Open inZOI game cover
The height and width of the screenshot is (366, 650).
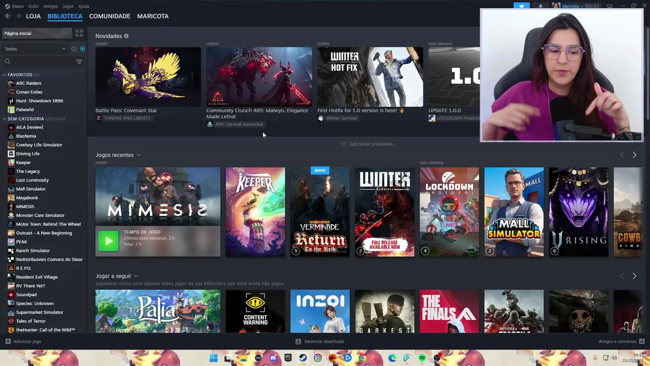(320, 311)
